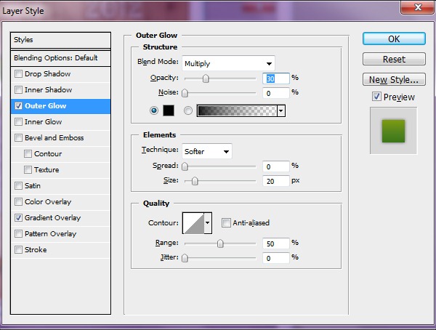Enable the Bevel and Emboss checkbox
Viewport: 436px width, 330px height.
click(18, 137)
